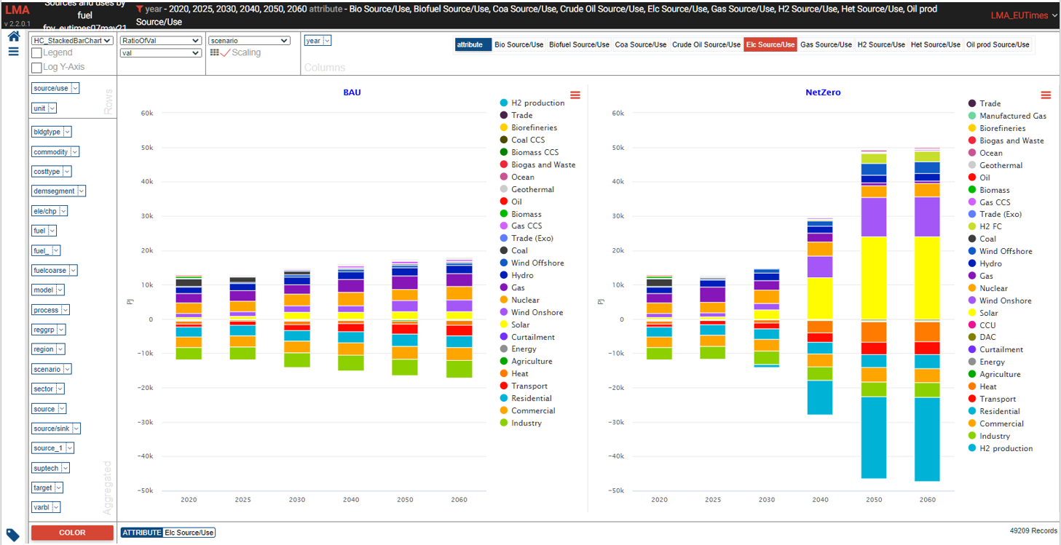Click the 2050 bar in NetZero chart
The height and width of the screenshot is (545, 1061).
click(x=873, y=314)
